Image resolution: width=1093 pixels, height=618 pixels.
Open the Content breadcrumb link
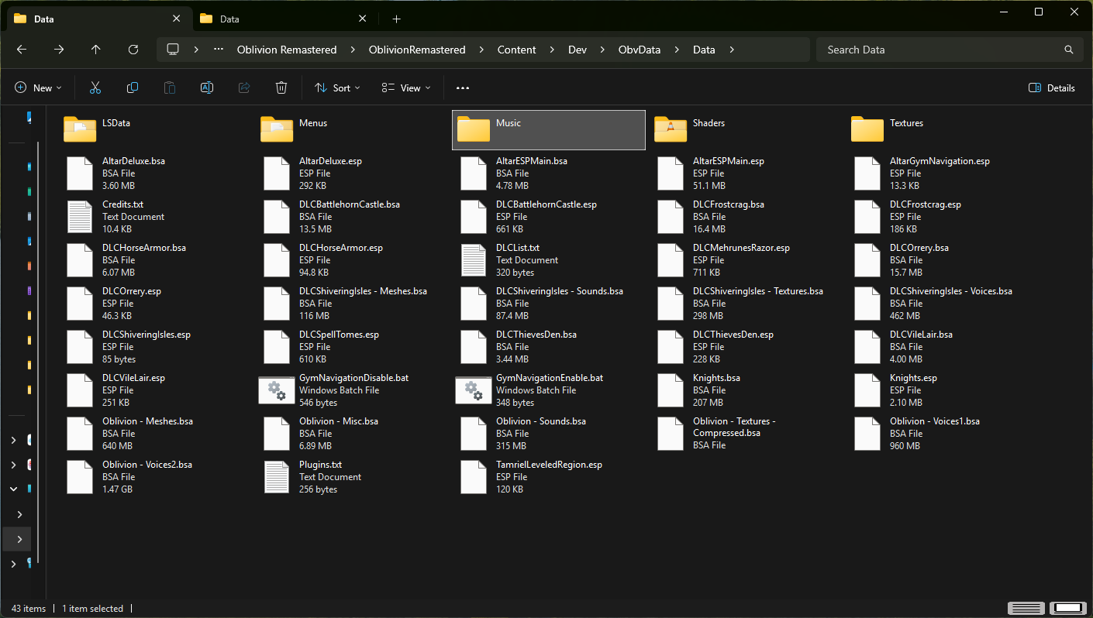(516, 49)
